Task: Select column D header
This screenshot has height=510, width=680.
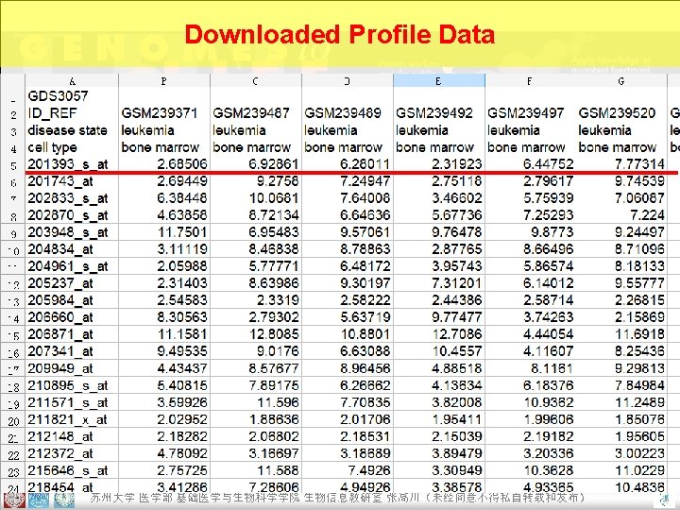Action: point(348,80)
